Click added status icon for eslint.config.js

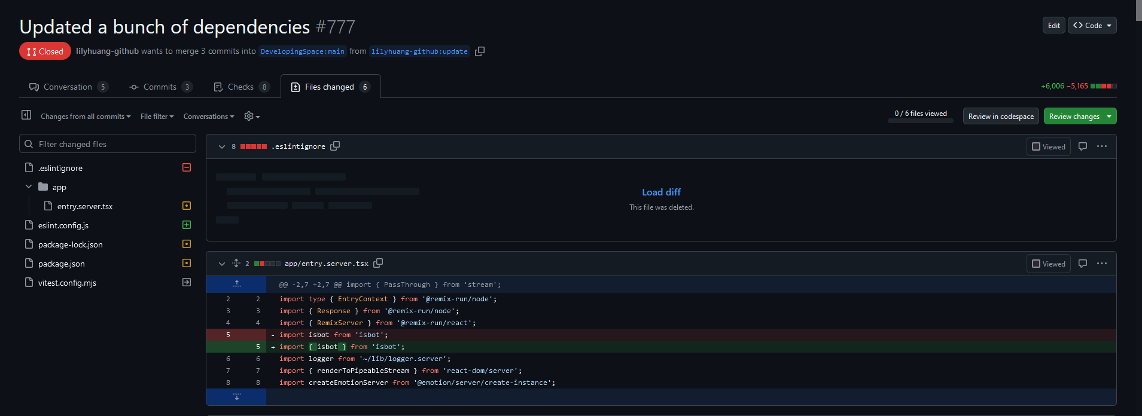187,225
